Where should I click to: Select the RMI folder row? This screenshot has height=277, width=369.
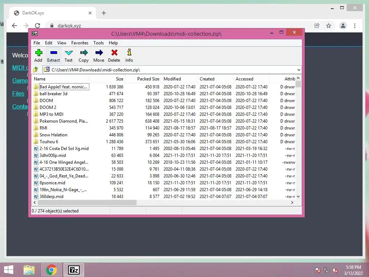coord(164,128)
